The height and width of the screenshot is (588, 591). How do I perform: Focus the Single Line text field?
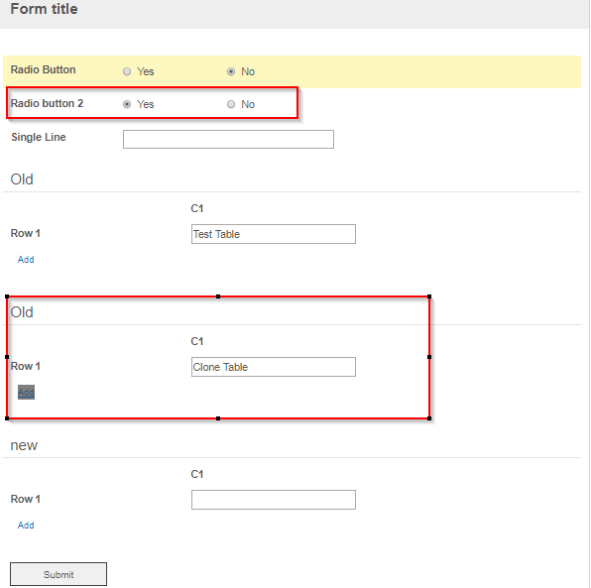pos(228,139)
